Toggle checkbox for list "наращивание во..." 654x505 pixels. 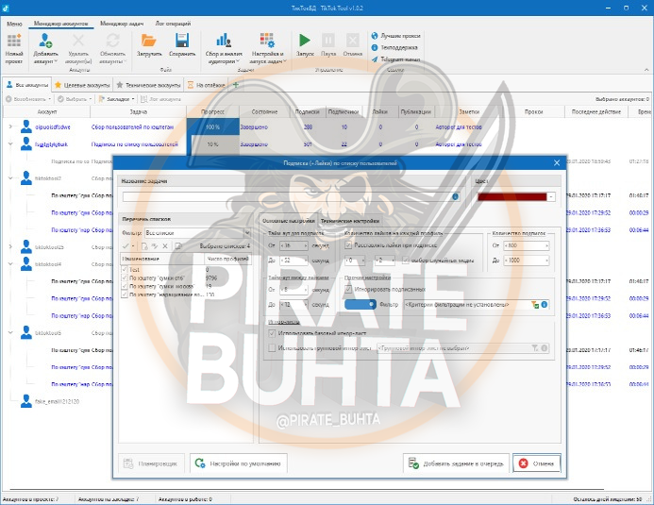pos(125,295)
